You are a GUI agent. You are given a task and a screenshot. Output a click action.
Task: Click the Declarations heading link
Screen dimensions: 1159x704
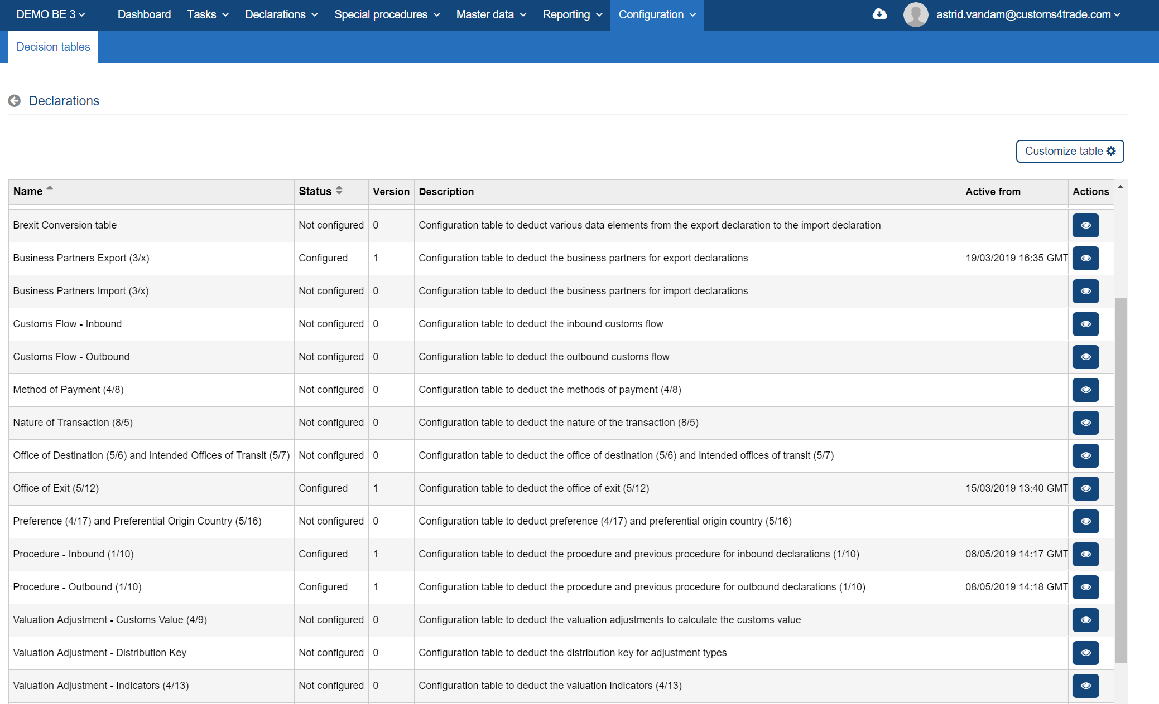pyautogui.click(x=64, y=101)
